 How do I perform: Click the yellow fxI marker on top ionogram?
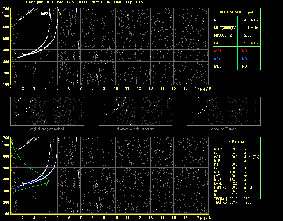61,13
